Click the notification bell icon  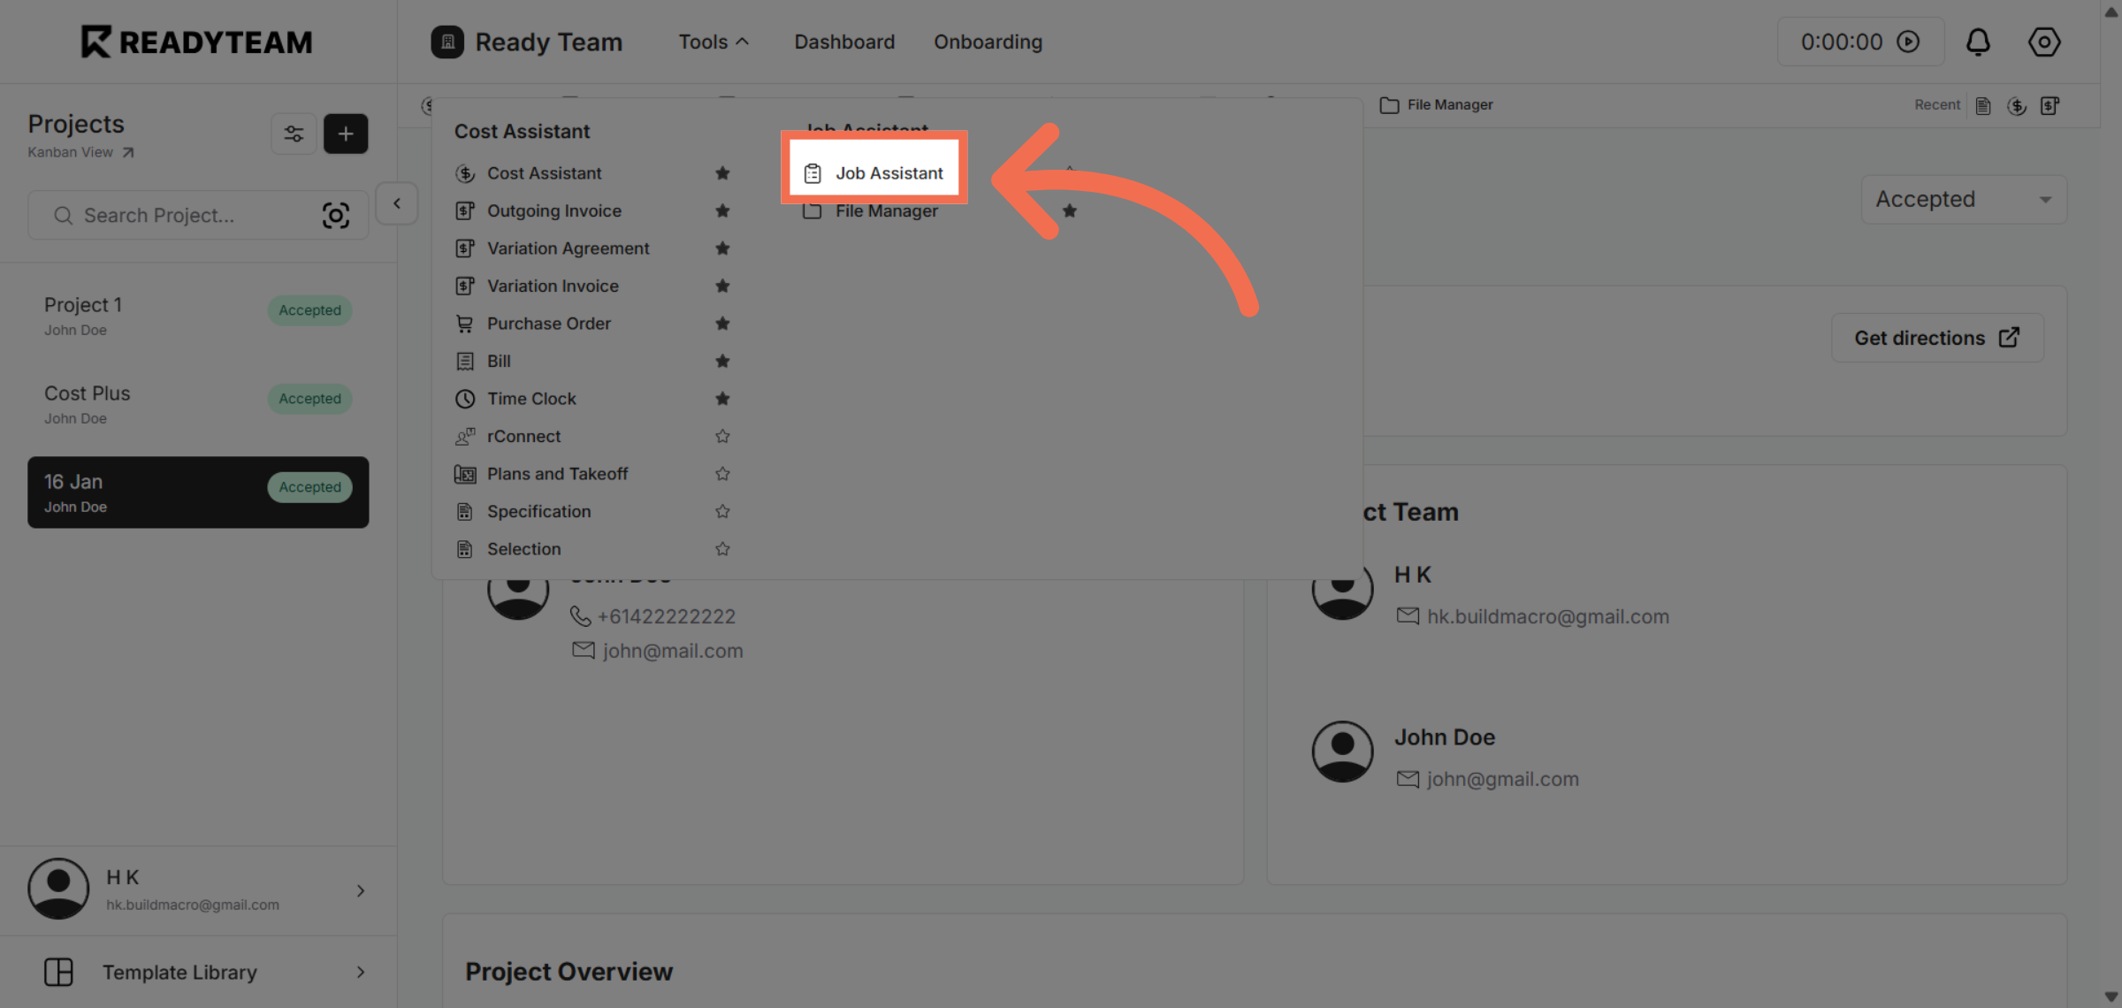click(x=1978, y=42)
